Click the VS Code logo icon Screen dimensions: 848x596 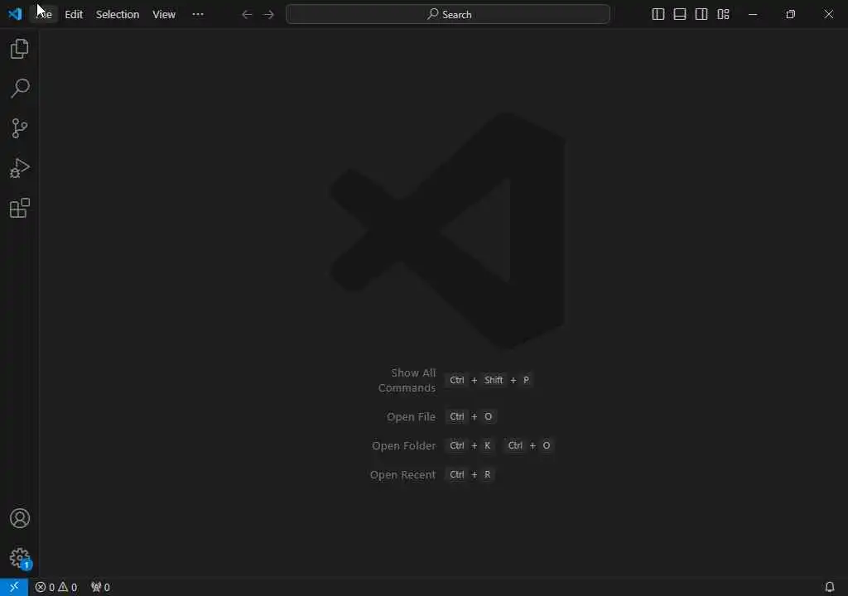tap(15, 14)
